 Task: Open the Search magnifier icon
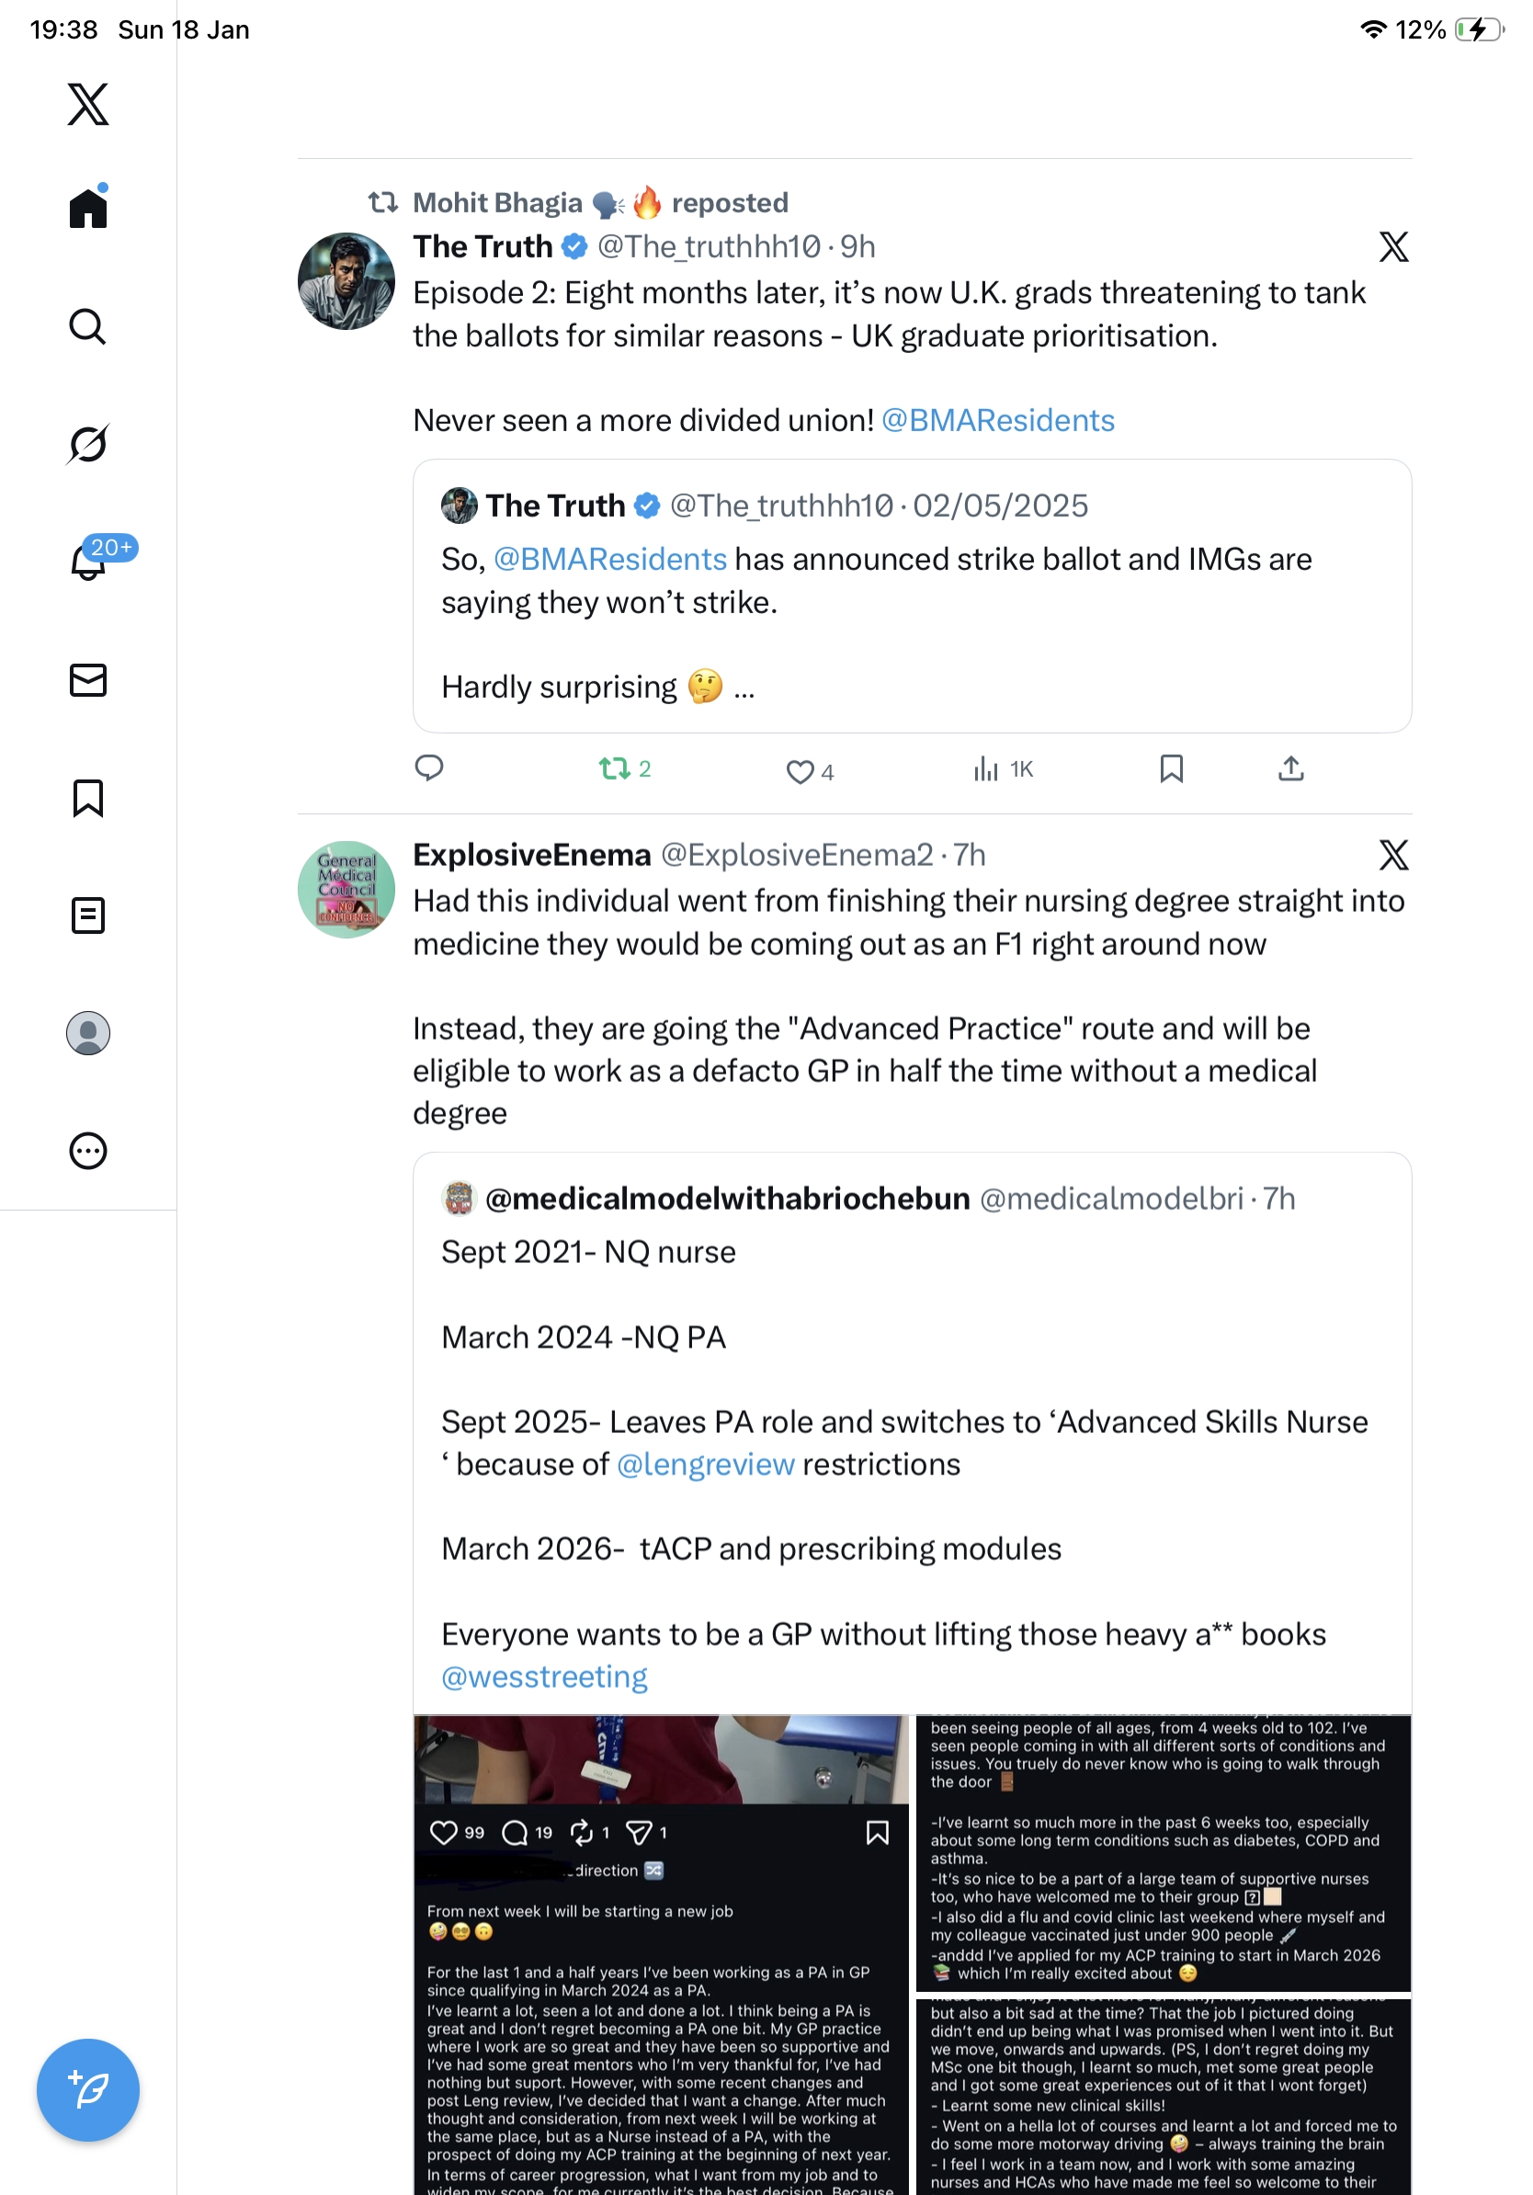coord(88,326)
